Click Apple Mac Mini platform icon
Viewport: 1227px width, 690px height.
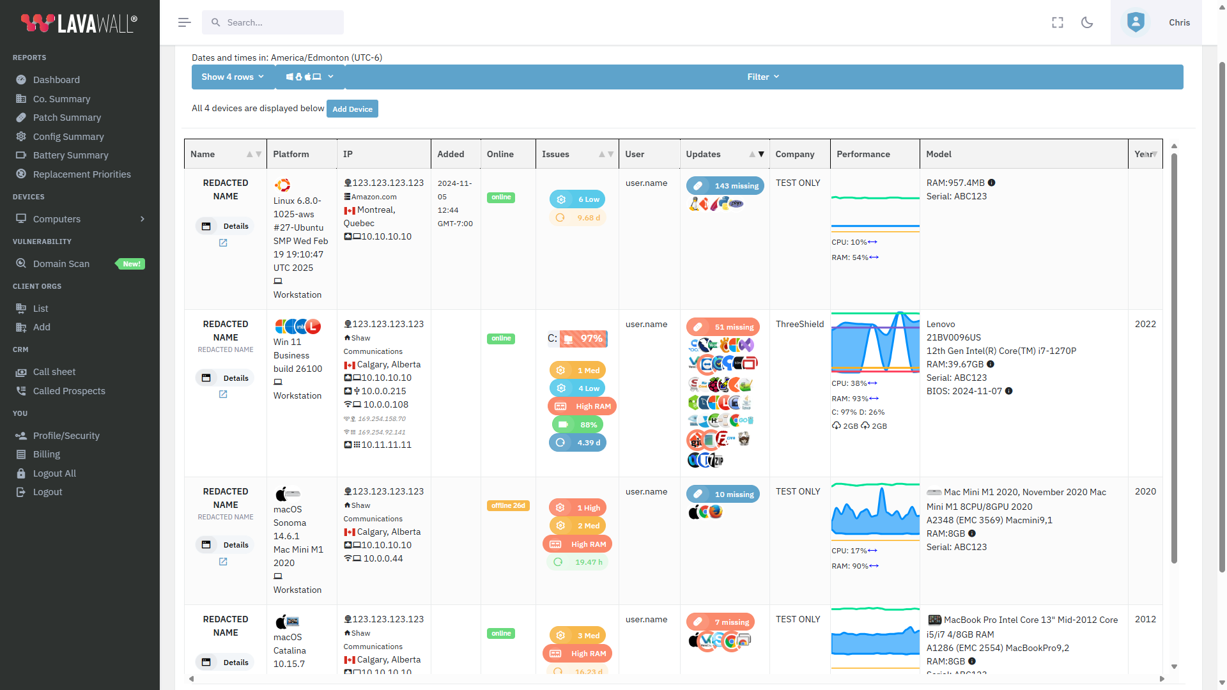tap(288, 494)
